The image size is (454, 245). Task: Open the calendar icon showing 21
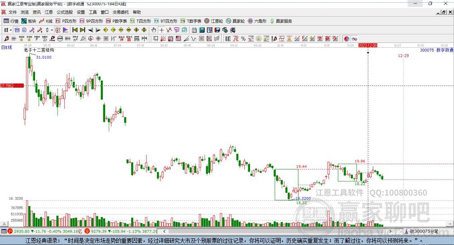pos(194,30)
